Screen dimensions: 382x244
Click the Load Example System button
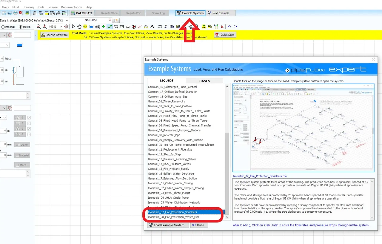coord(168,225)
